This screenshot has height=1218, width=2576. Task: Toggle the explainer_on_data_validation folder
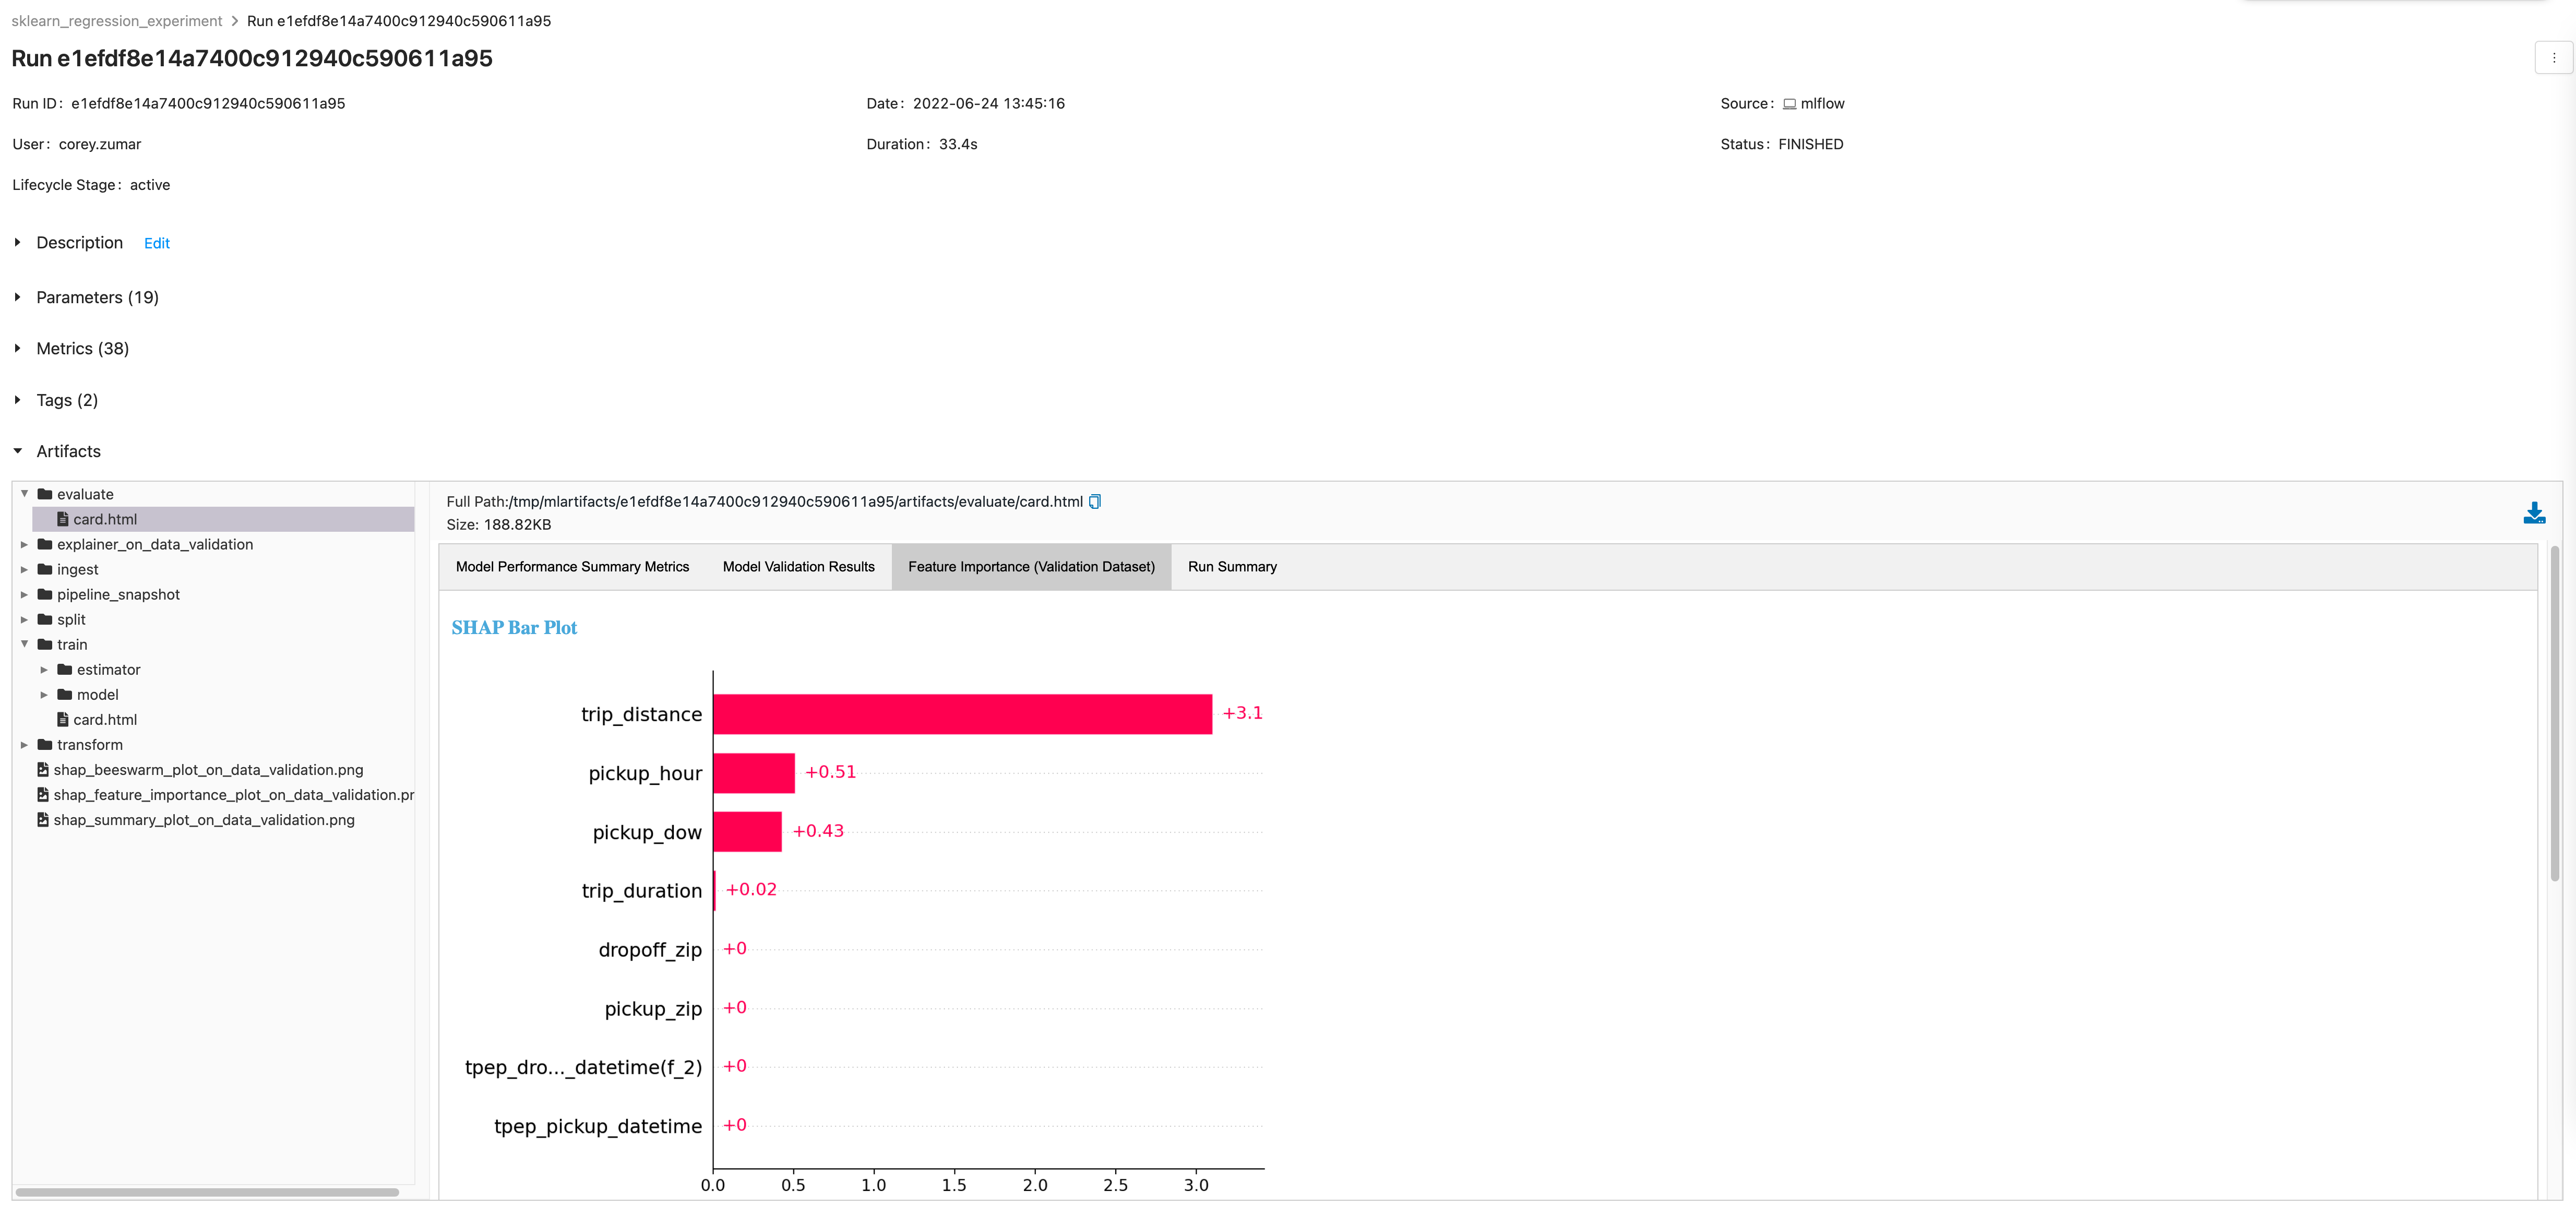pyautogui.click(x=25, y=542)
